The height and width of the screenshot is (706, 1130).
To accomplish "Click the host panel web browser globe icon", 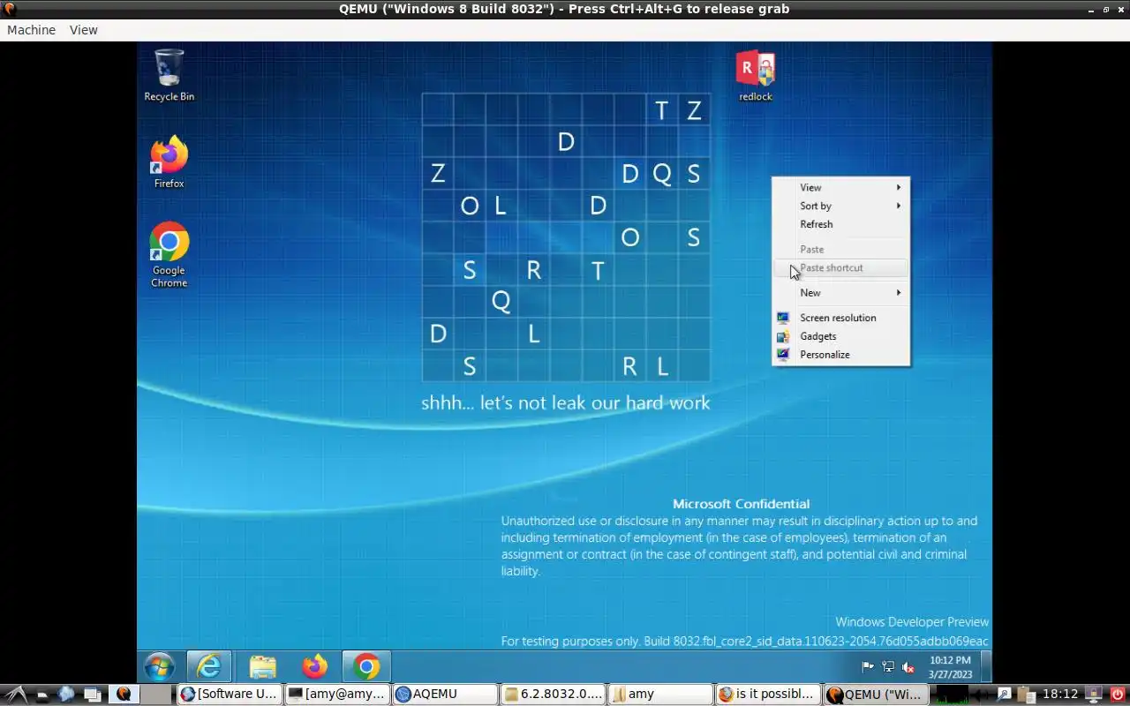I will [66, 695].
